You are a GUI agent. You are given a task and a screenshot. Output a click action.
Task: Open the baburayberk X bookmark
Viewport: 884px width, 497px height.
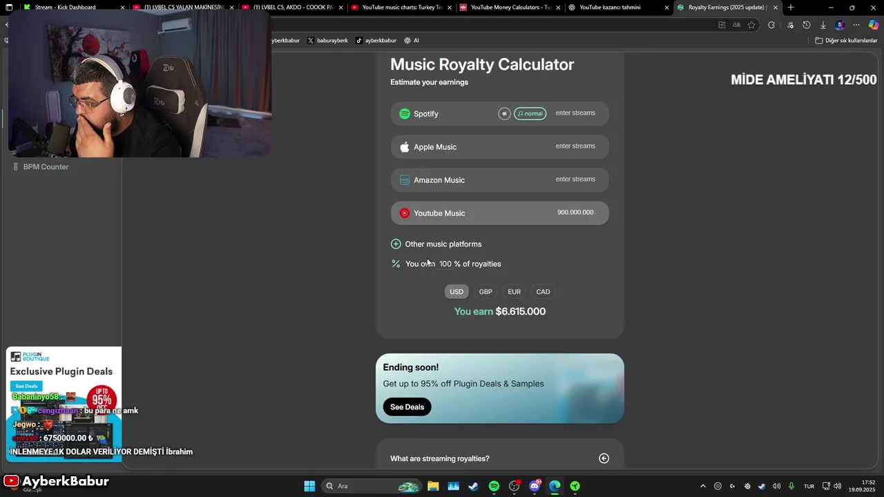[327, 41]
